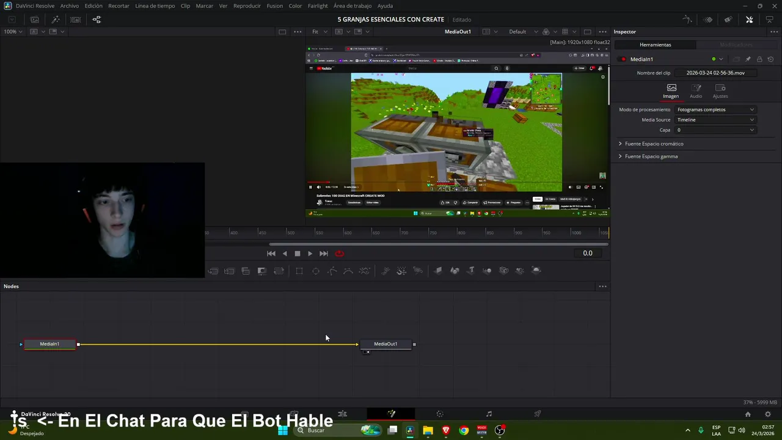The height and width of the screenshot is (440, 782).
Task: Select the MediaOut1 node
Action: (x=386, y=344)
